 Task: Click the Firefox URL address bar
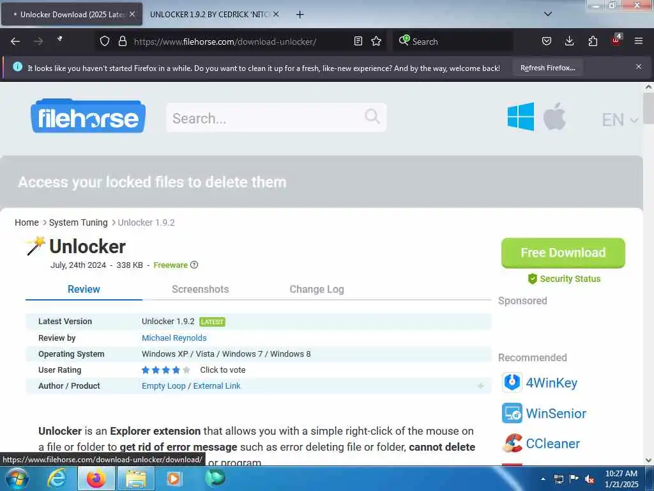coord(241,42)
